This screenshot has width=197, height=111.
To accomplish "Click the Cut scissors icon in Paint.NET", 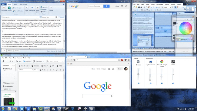I will click(x=144, y=7).
